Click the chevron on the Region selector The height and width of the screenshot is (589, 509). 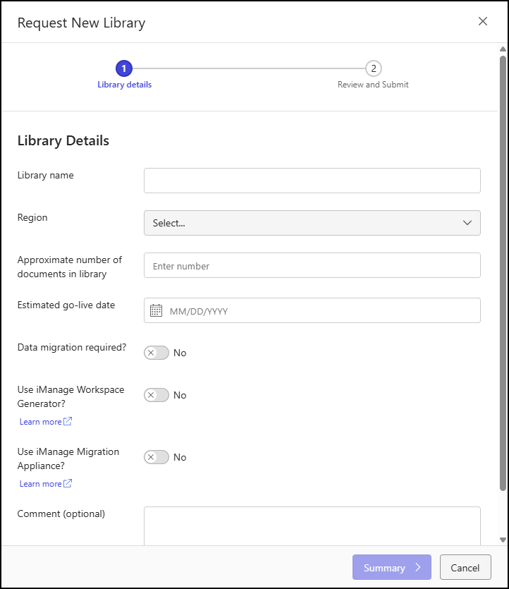[x=467, y=223]
